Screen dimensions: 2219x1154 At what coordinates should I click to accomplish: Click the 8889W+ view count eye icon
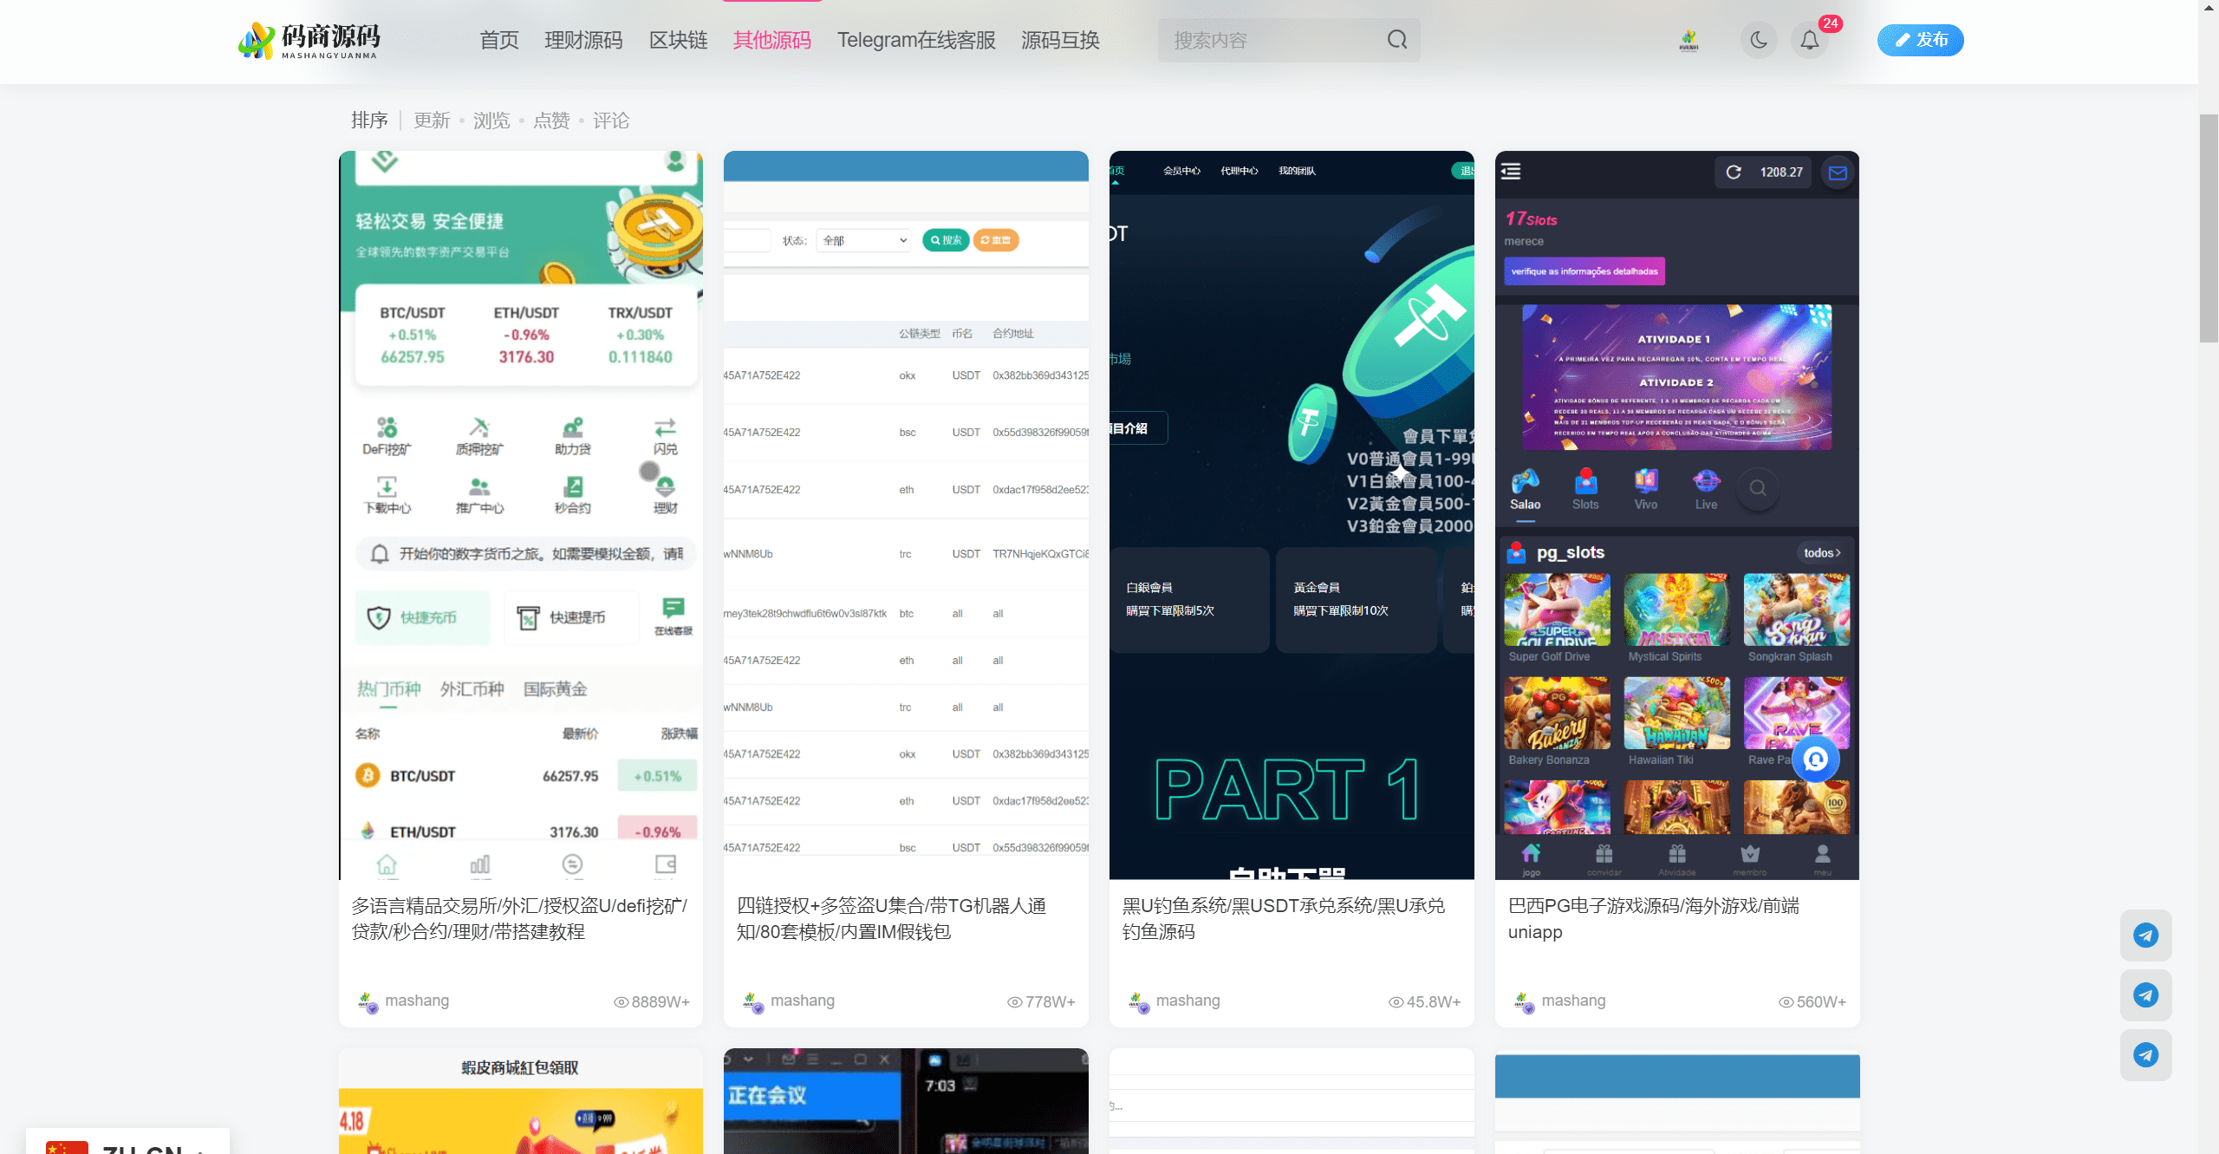(x=621, y=1002)
